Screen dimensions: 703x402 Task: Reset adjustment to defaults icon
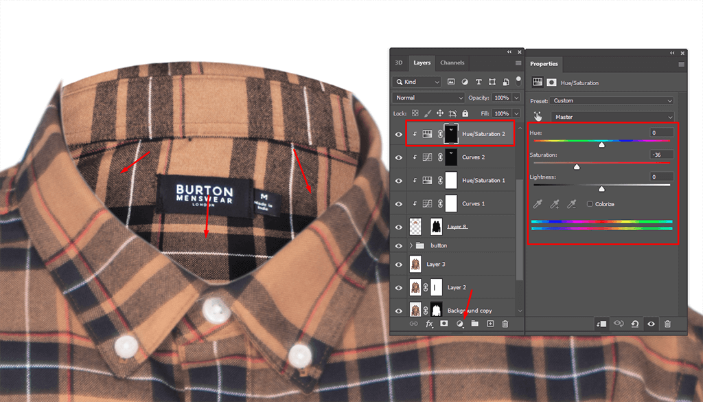[635, 324]
